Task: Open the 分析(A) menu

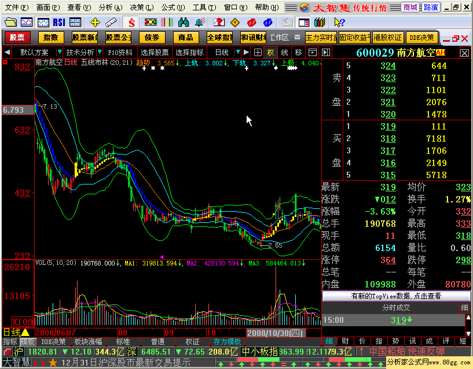Action: (111, 8)
